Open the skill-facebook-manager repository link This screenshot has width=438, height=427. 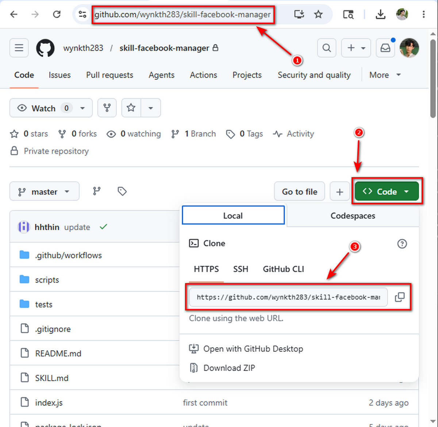pyautogui.click(x=164, y=48)
